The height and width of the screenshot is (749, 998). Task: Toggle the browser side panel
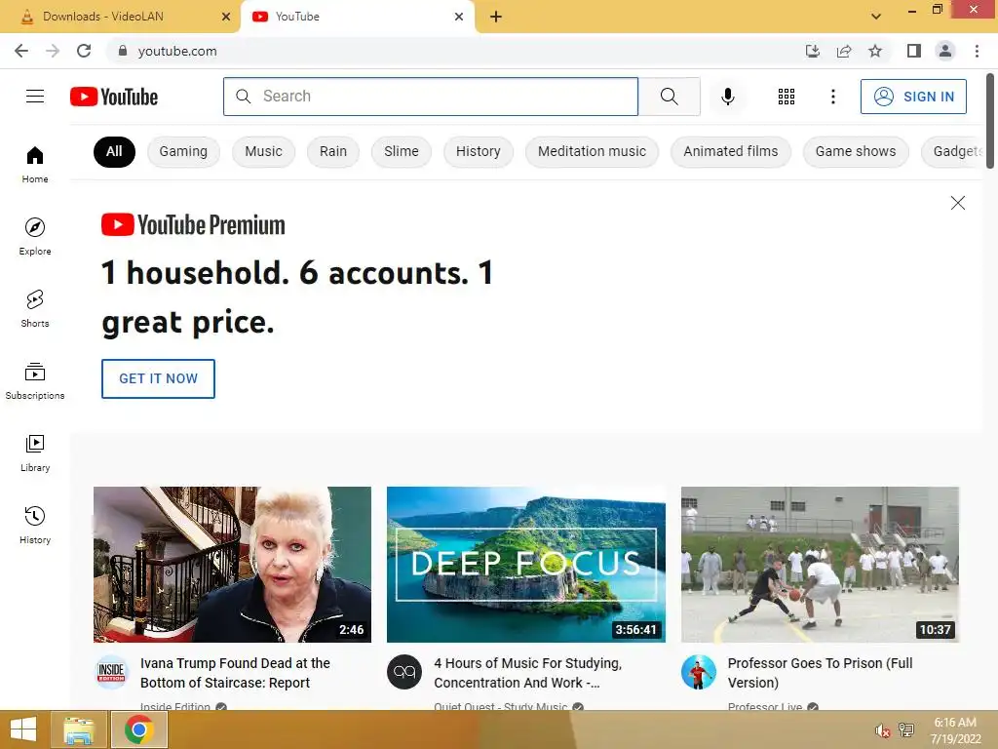click(914, 51)
